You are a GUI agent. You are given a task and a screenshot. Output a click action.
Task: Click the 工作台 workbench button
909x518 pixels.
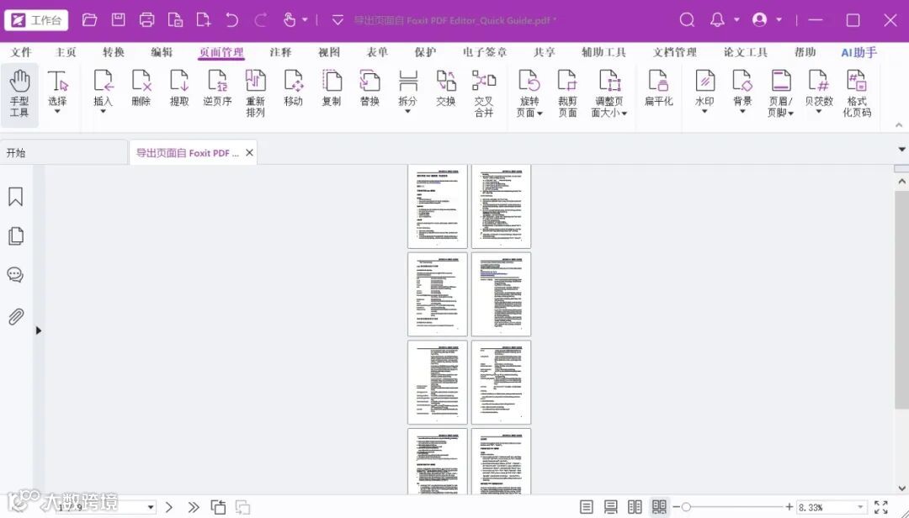click(x=36, y=20)
